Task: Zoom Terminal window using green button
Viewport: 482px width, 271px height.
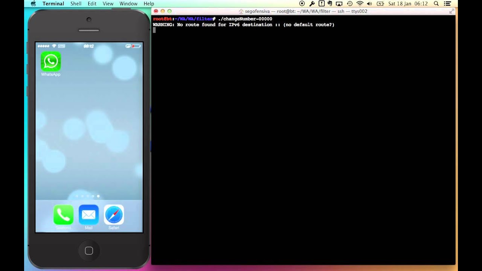Action: coord(169,11)
